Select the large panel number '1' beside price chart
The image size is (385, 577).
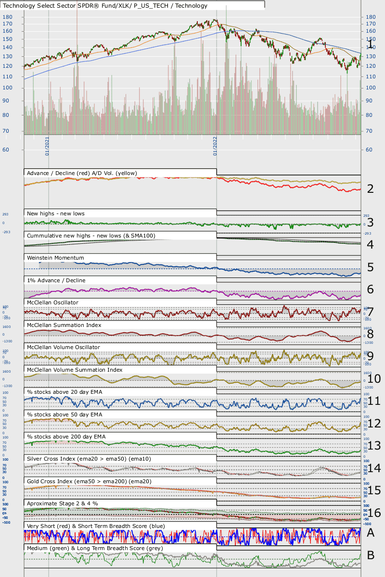370,45
